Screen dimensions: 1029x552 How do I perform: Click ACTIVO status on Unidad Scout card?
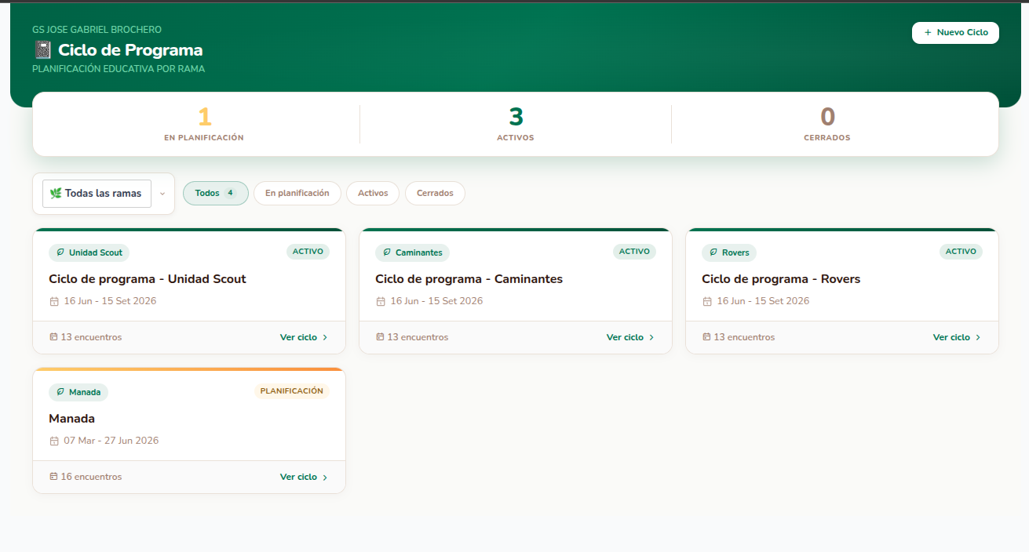pyautogui.click(x=308, y=252)
